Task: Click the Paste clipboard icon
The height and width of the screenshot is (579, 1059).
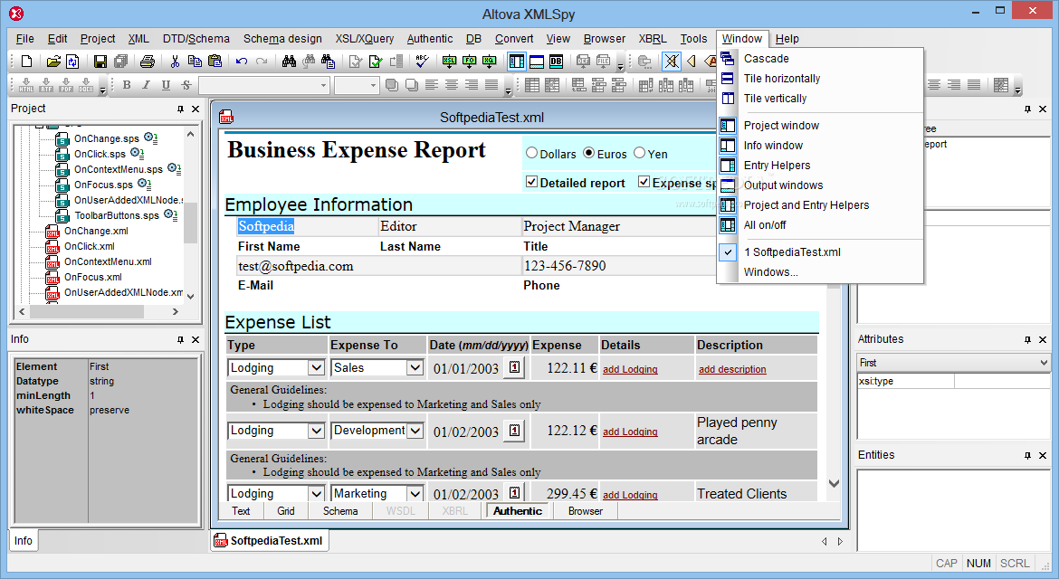Action: click(x=215, y=62)
